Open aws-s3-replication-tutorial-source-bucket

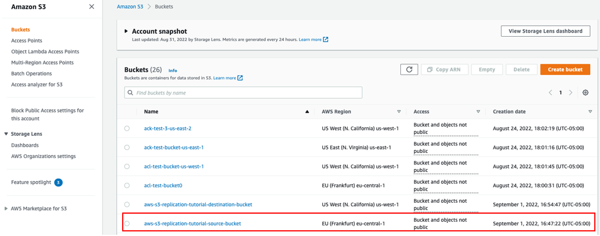tap(193, 224)
